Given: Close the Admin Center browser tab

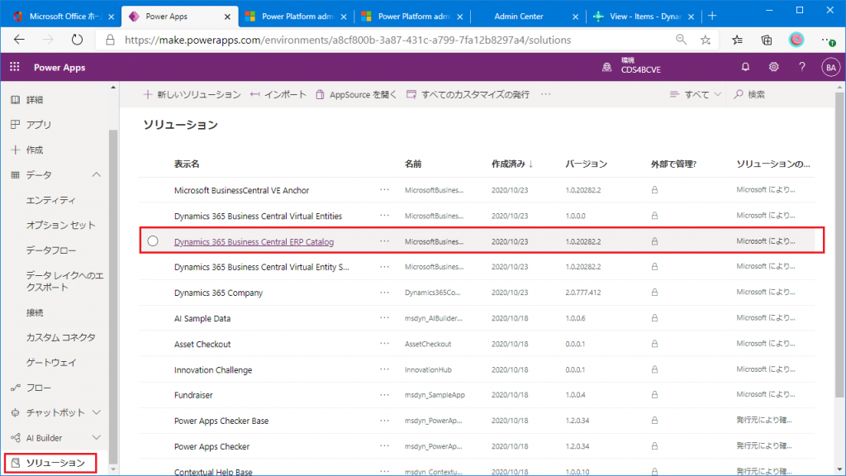Looking at the screenshot, I should (575, 17).
